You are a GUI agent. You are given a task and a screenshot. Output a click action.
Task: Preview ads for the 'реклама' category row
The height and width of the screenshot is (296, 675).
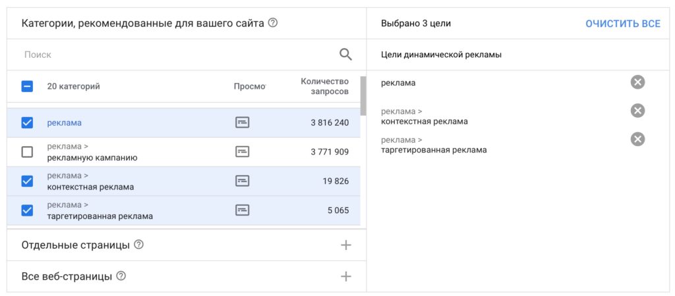(x=243, y=122)
